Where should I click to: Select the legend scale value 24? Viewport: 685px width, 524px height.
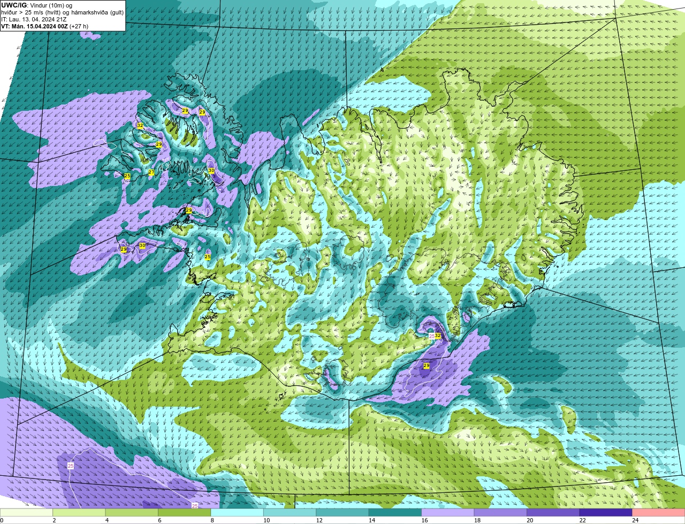click(x=635, y=520)
